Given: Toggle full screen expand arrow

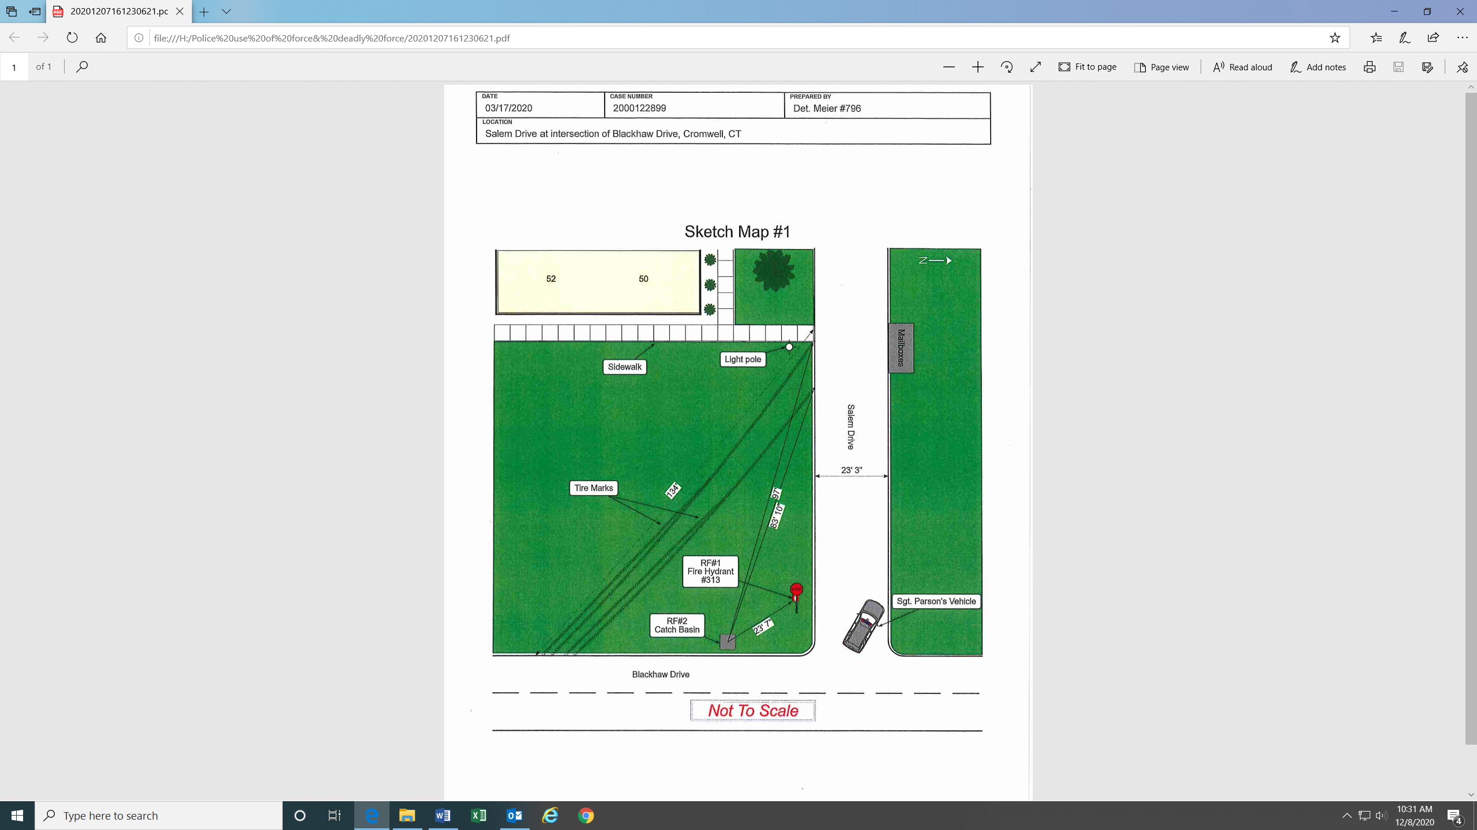Looking at the screenshot, I should pos(1036,67).
